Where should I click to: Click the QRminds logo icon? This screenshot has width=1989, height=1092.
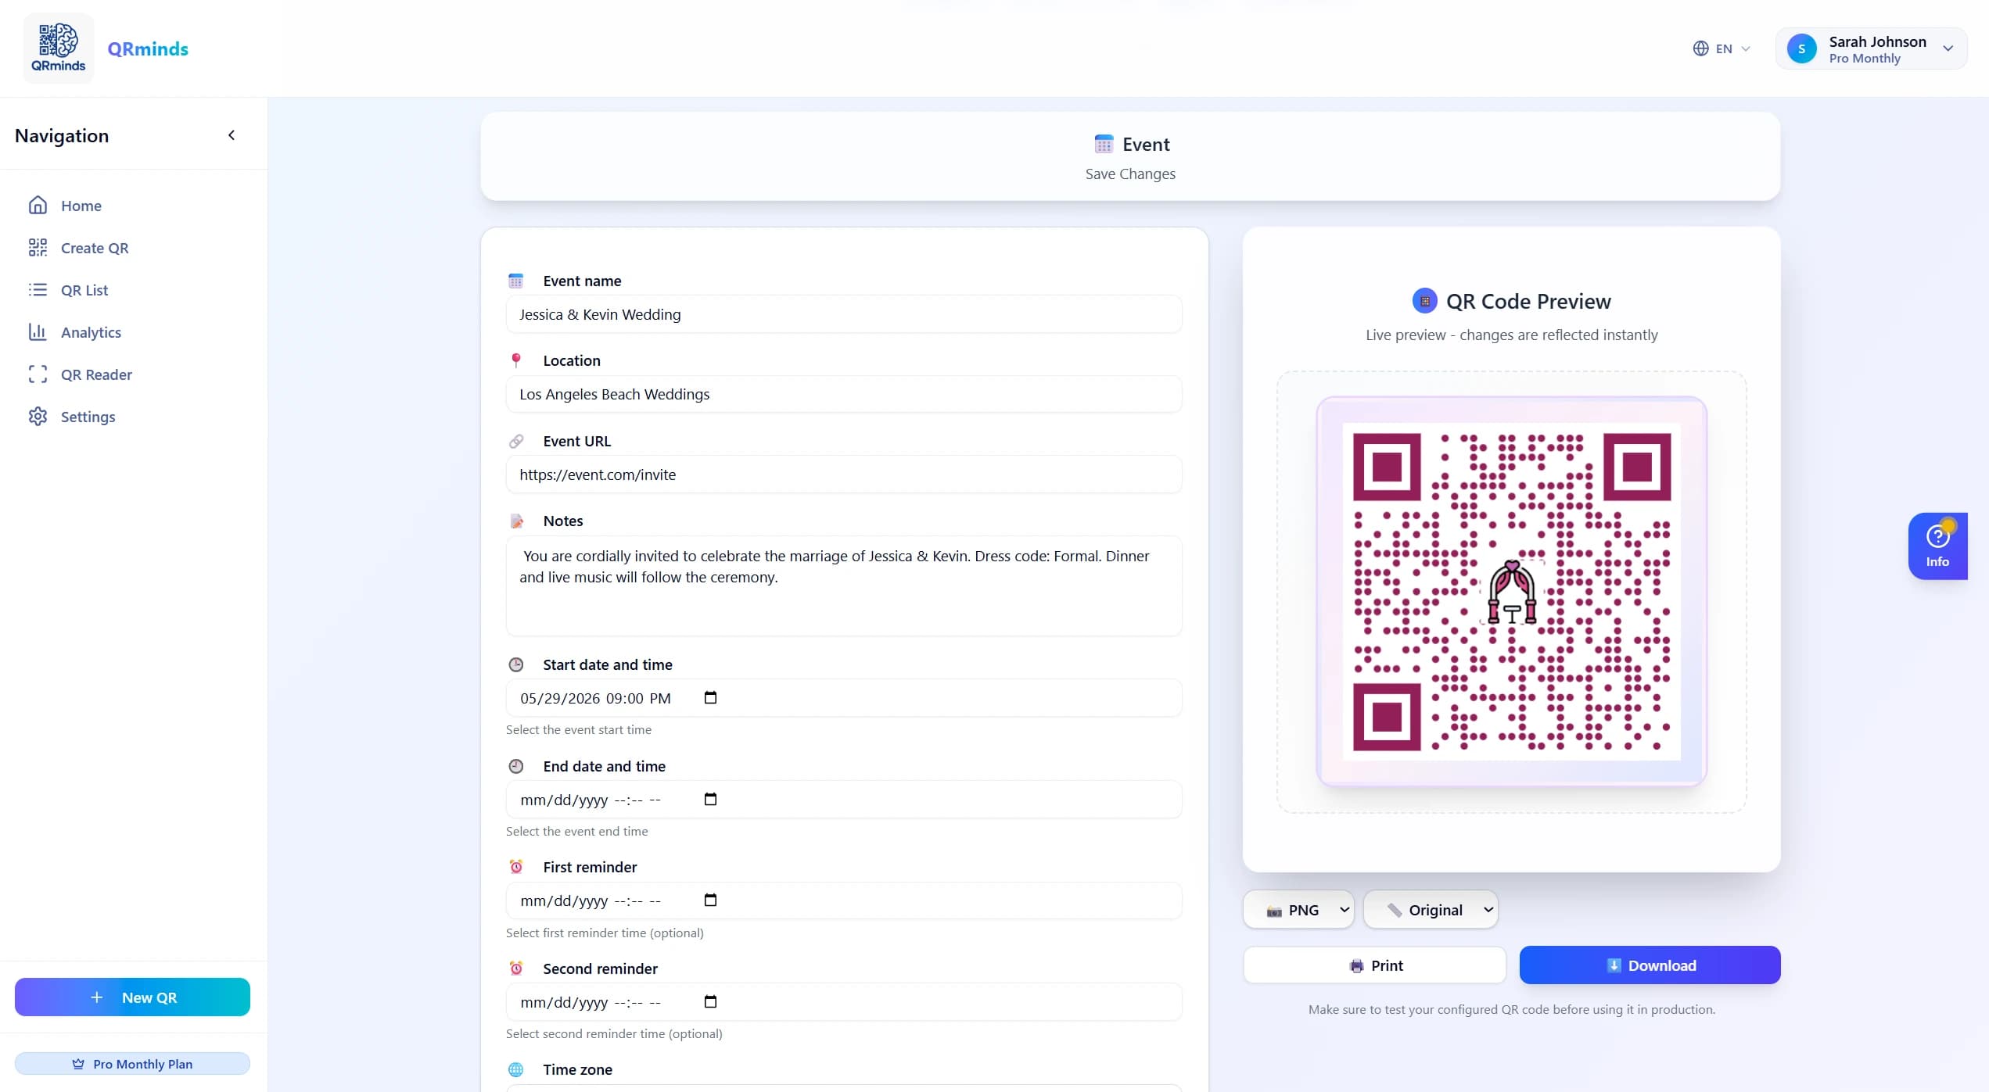click(x=58, y=47)
